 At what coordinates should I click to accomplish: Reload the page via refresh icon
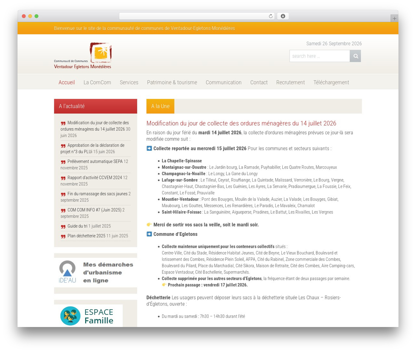click(271, 16)
